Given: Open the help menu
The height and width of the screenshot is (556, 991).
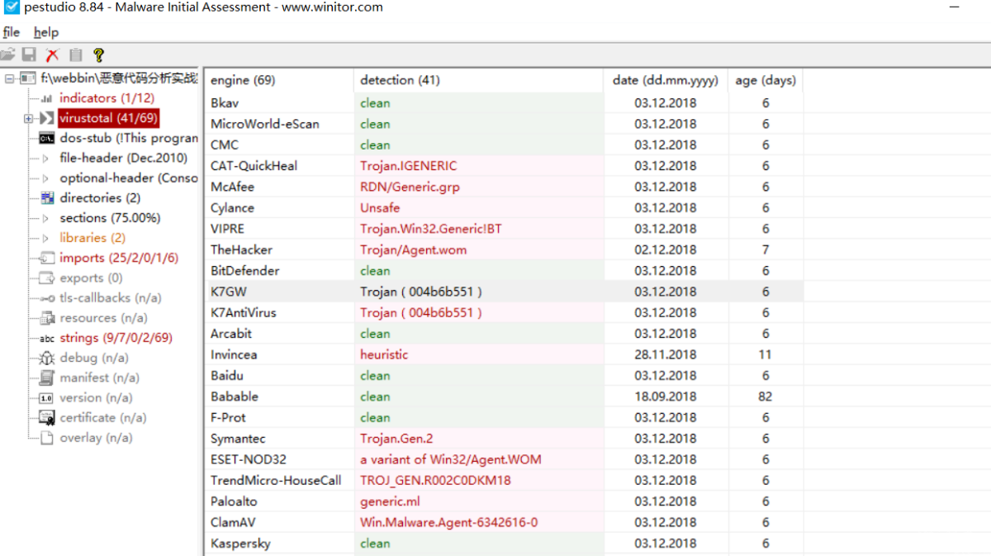Looking at the screenshot, I should click(45, 32).
